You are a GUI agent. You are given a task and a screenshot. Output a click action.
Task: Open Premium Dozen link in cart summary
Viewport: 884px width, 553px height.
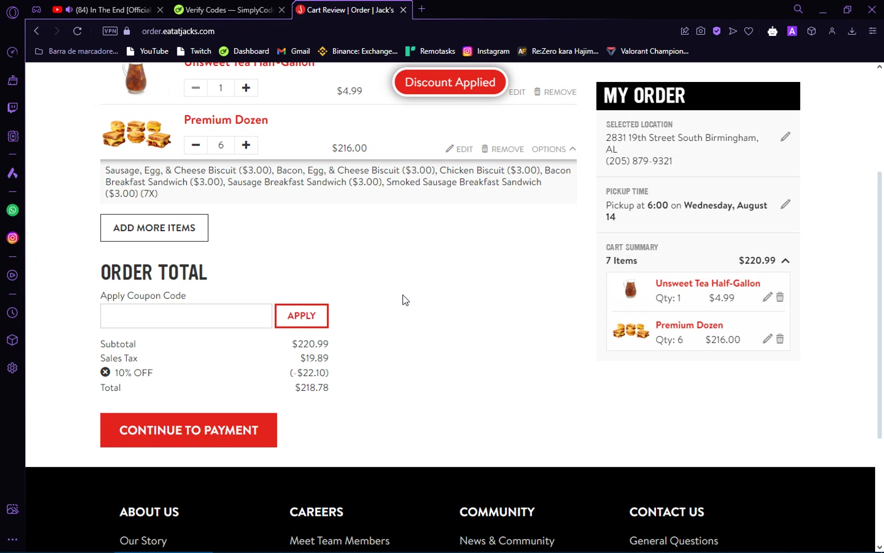pos(689,325)
